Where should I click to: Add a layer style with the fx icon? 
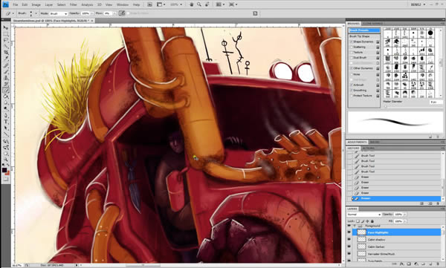coord(402,264)
